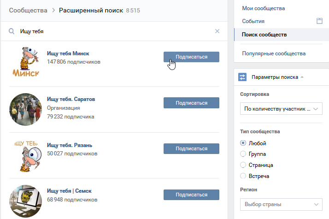
Task: Select the Страница radio option
Action: 243,165
